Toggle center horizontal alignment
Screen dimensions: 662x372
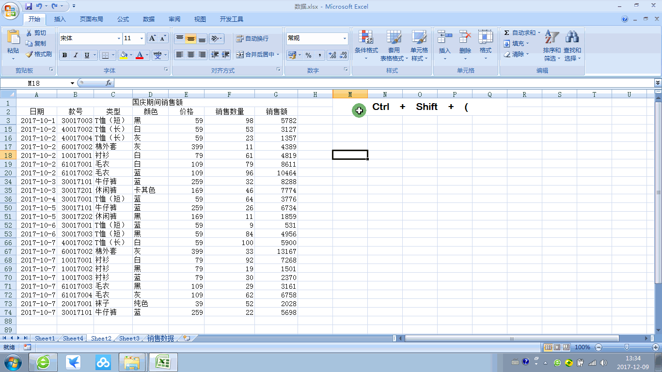tap(191, 55)
